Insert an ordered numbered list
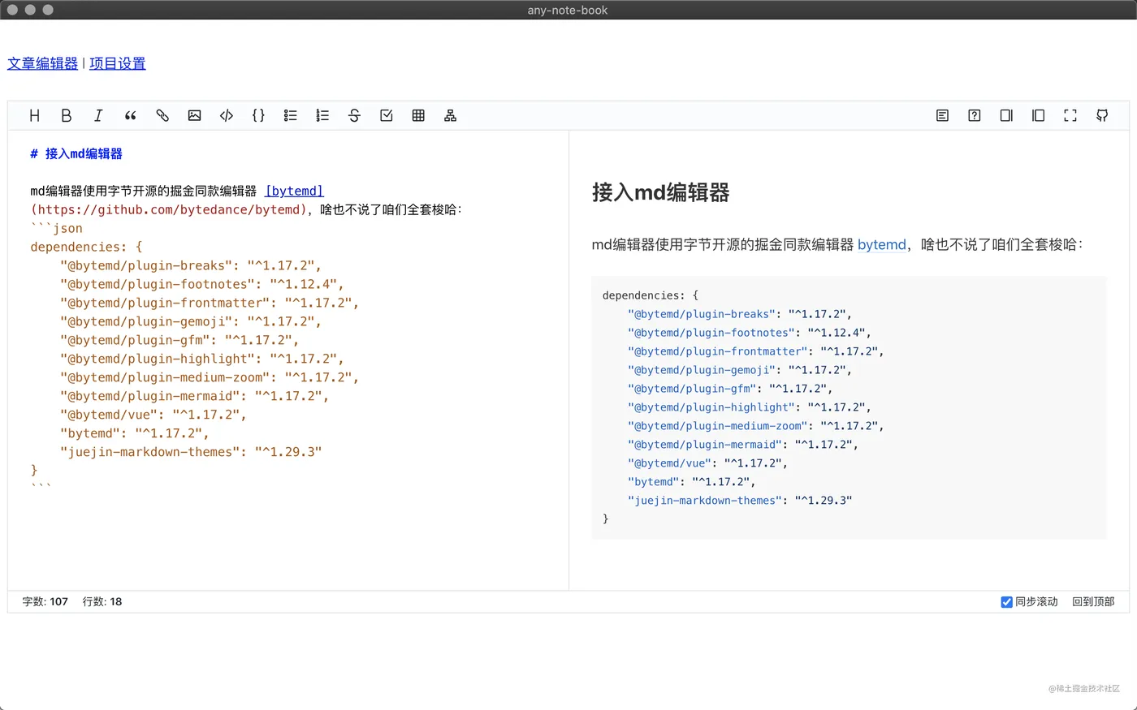 pos(322,115)
